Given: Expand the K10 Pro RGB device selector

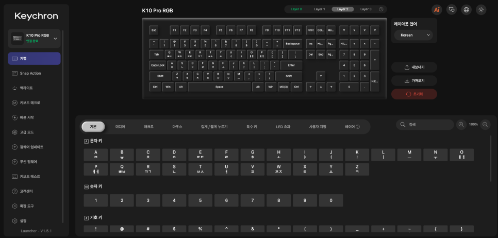Looking at the screenshot, I should [35, 39].
